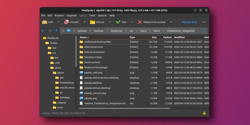Image resolution: width=250 pixels, height=125 pixels.
Task: Sort by the Packed column header
Action: click(x=167, y=37)
